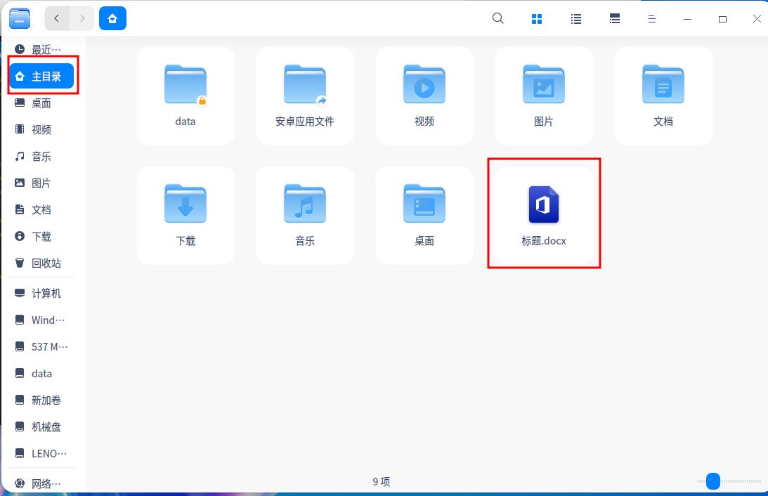768x496 pixels.
Task: Navigate back with the back arrow
Action: pos(57,18)
